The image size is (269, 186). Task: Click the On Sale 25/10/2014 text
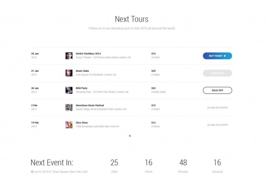pyautogui.click(x=217, y=125)
